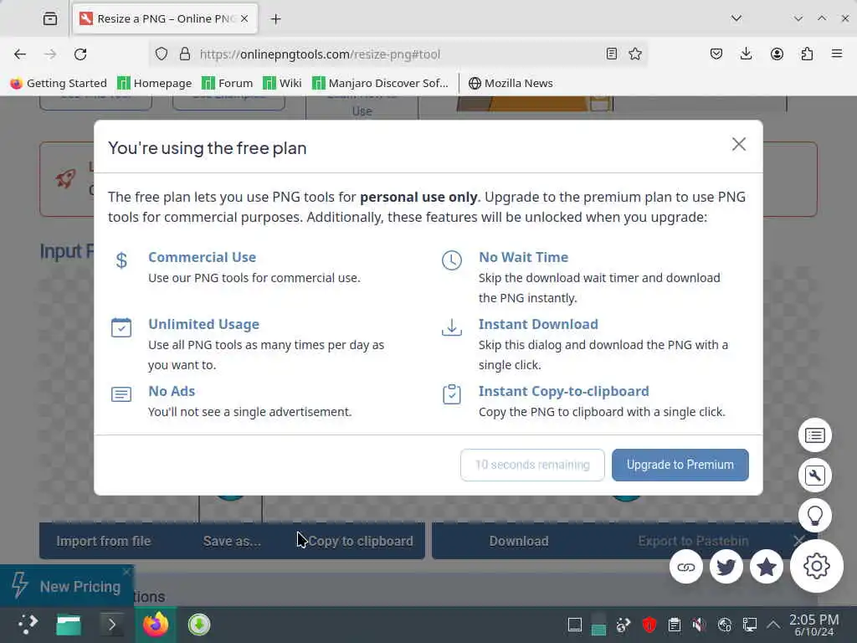Open the No Ads link
Image resolution: width=857 pixels, height=643 pixels.
point(172,391)
